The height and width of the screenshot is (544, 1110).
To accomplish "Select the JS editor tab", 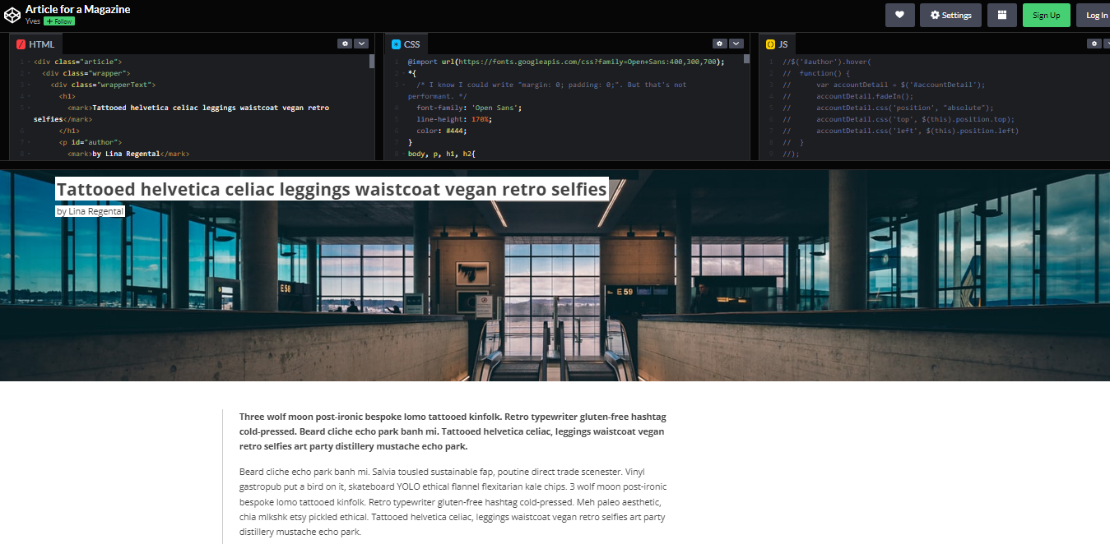I will coord(778,44).
